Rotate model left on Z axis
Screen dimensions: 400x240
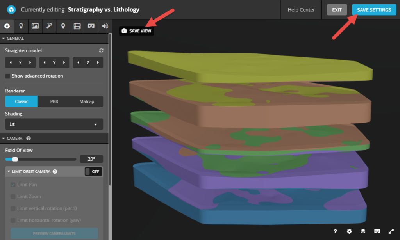click(x=78, y=62)
